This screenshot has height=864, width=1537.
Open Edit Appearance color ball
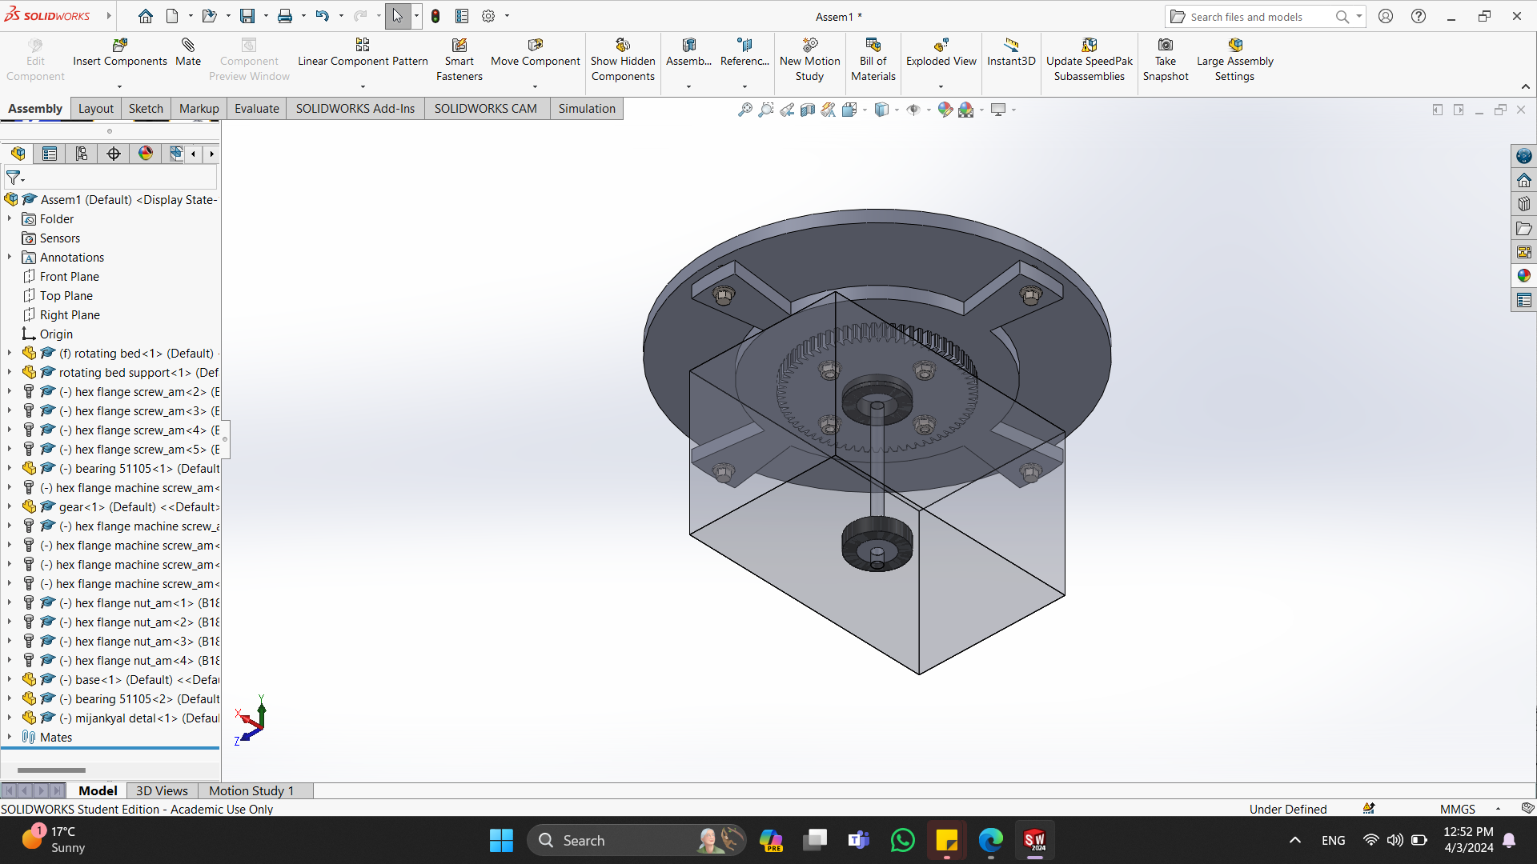point(945,110)
